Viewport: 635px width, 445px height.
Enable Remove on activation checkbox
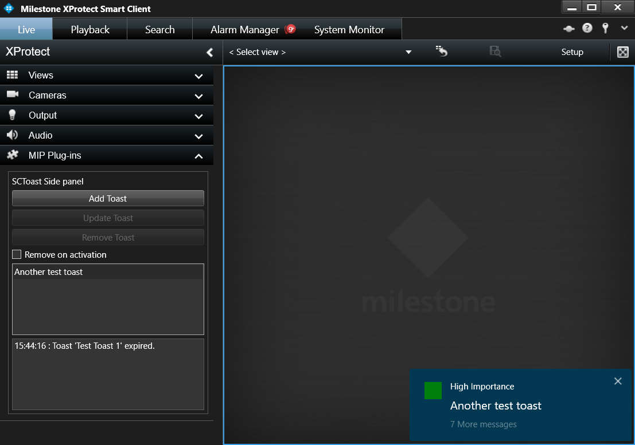click(x=17, y=254)
